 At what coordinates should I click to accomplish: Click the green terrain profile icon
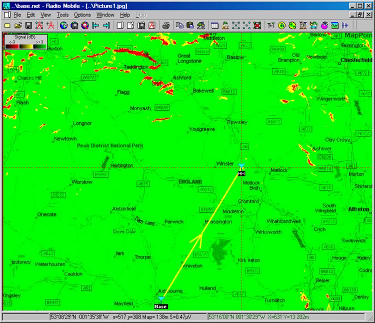pyautogui.click(x=335, y=26)
